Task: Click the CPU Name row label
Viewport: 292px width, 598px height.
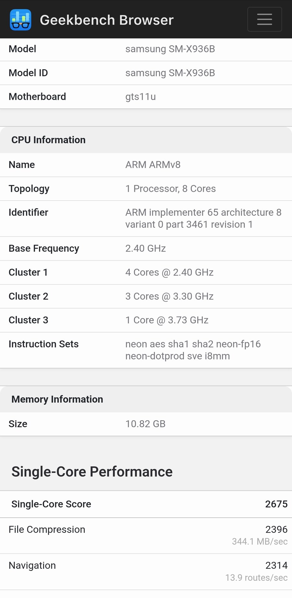Action: [x=22, y=165]
